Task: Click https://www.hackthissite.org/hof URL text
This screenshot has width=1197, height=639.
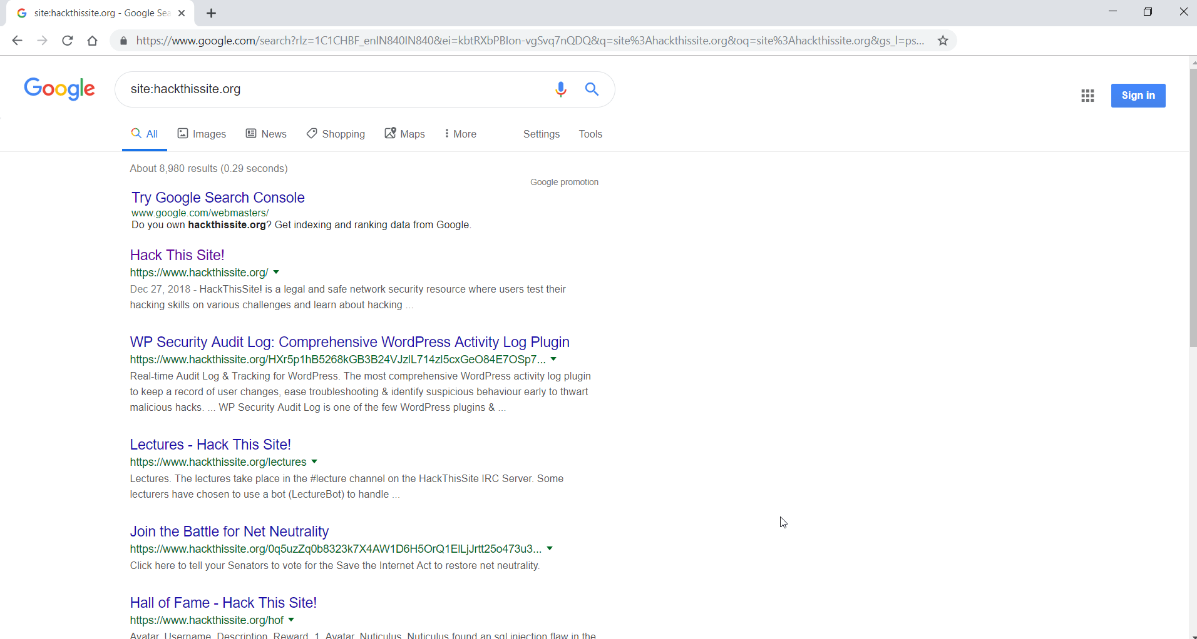Action: coord(207,620)
